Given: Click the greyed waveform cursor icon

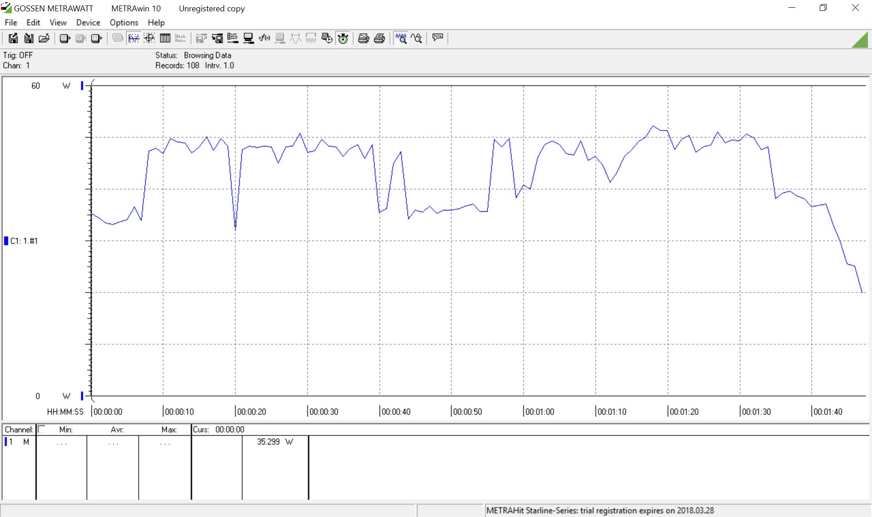Looking at the screenshot, I should coord(296,38).
